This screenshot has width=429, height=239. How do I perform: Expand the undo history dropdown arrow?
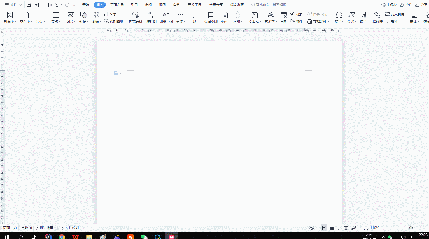[x=61, y=5]
